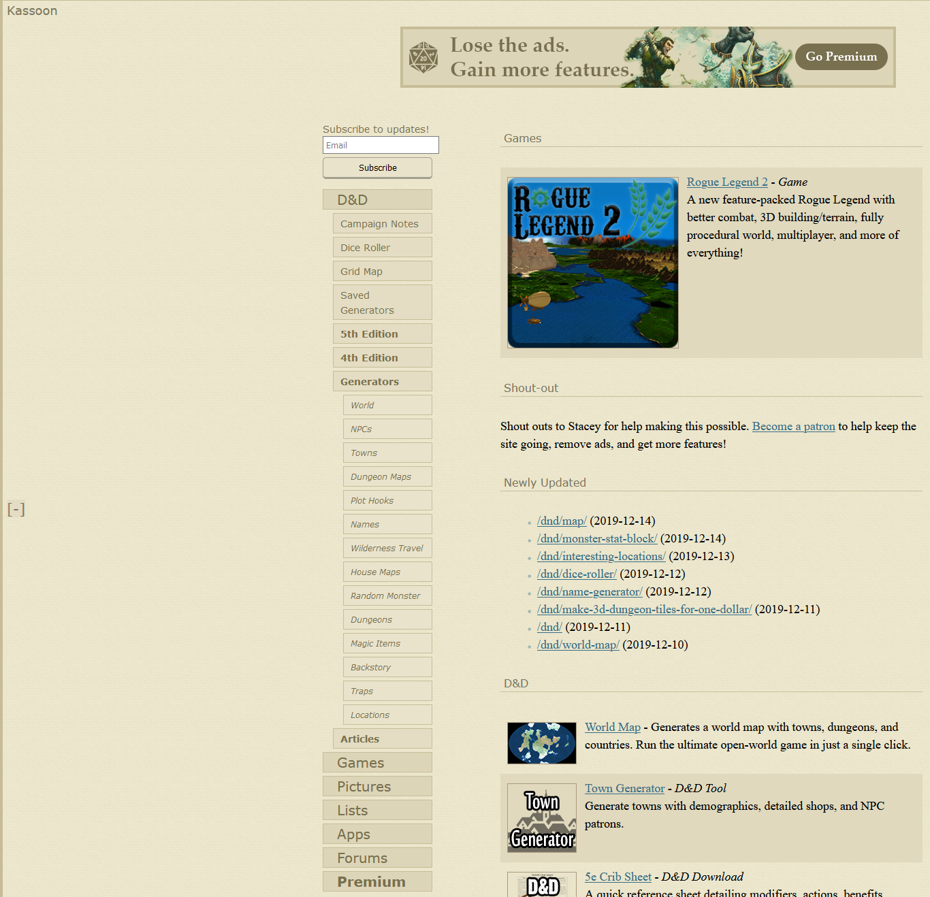
Task: Go to the Forums section
Action: [377, 858]
